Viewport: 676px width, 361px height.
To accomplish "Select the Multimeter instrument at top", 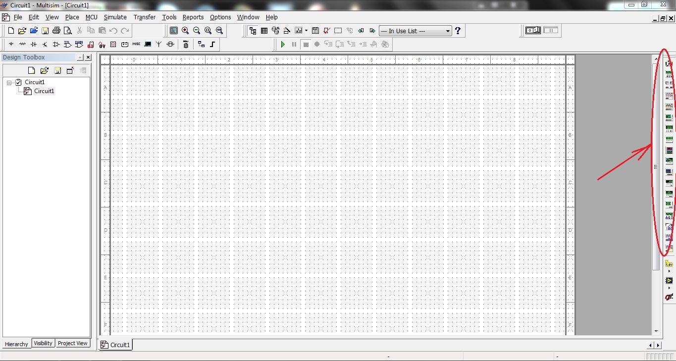I will 669,63.
